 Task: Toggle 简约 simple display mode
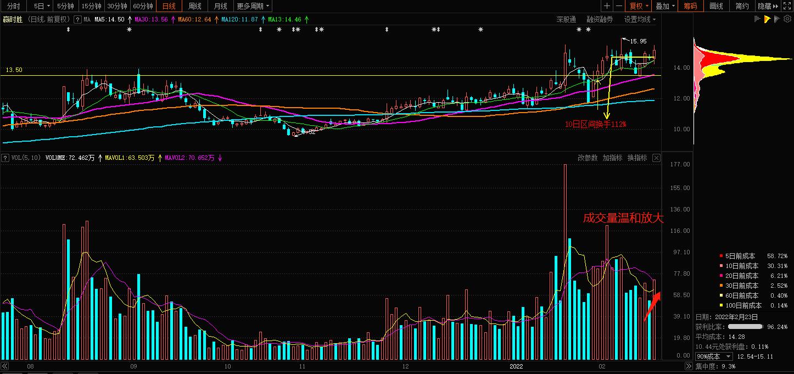[x=742, y=6]
